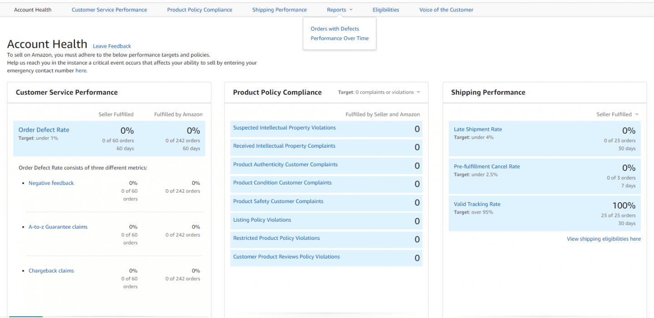The width and height of the screenshot is (654, 318).
Task: Select Orders with Defects menu entry
Action: [x=335, y=29]
